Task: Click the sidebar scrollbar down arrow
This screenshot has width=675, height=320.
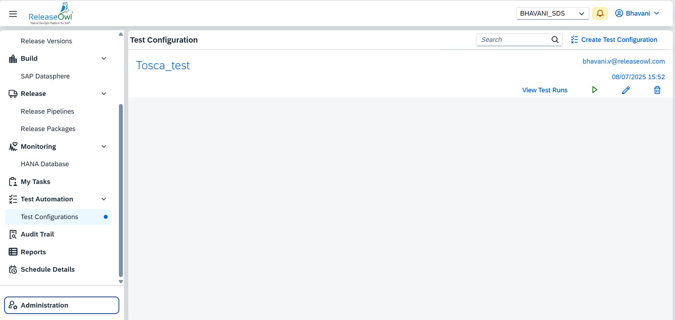Action: click(x=121, y=282)
